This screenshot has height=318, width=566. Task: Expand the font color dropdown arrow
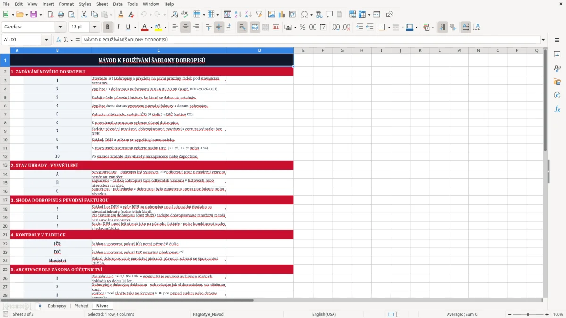(151, 27)
